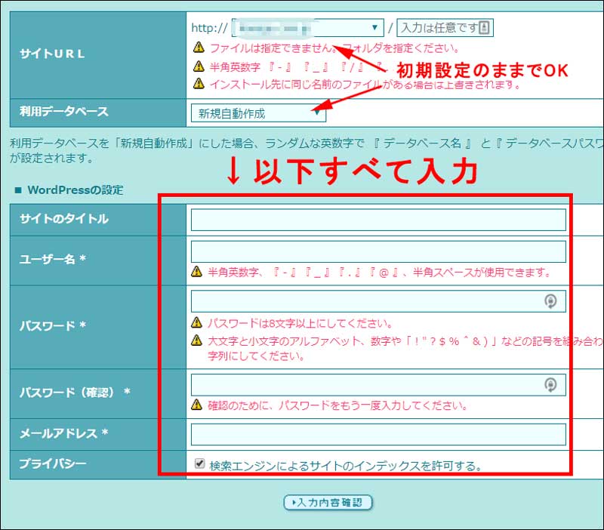Click the メールアドレス input field
This screenshot has height=530, width=604.
[x=377, y=434]
